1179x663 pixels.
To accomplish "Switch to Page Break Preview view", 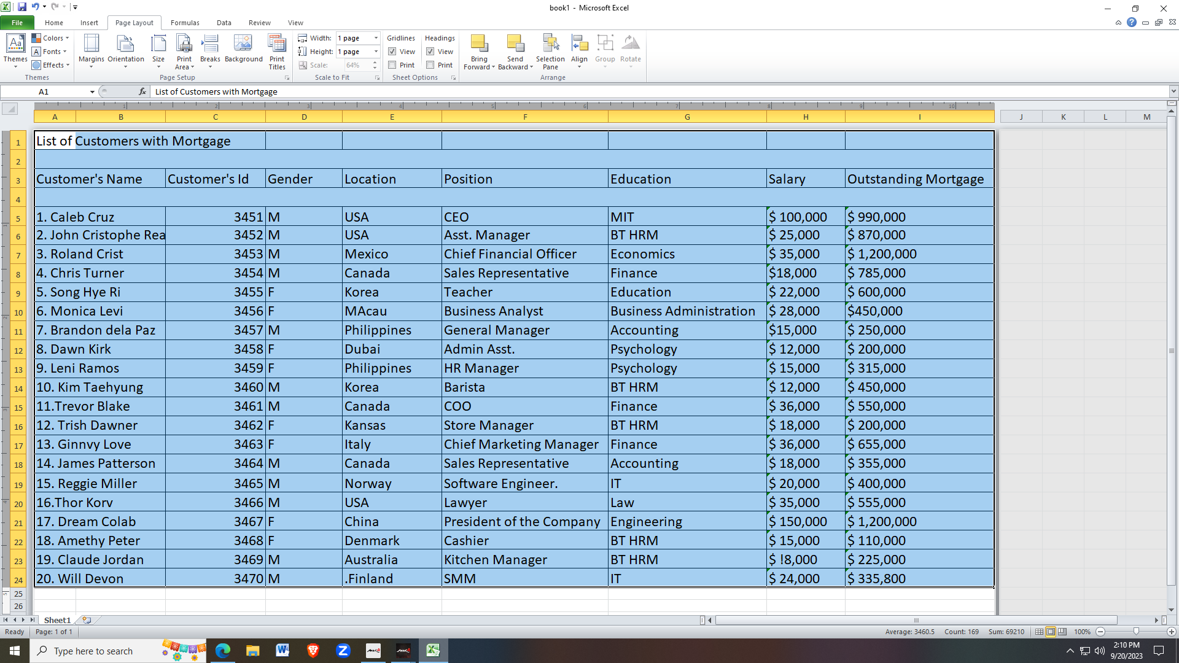I will pos(1062,632).
